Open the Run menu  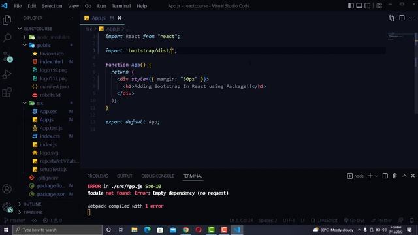click(101, 6)
